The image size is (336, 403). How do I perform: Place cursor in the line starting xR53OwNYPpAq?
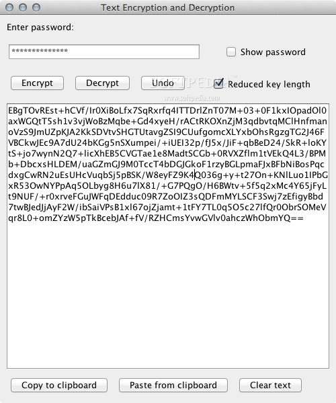point(167,186)
